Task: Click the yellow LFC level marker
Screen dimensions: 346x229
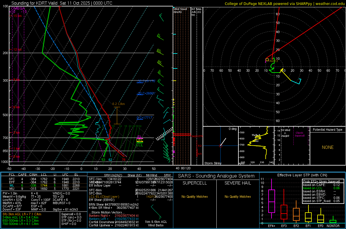Action: click(140, 140)
